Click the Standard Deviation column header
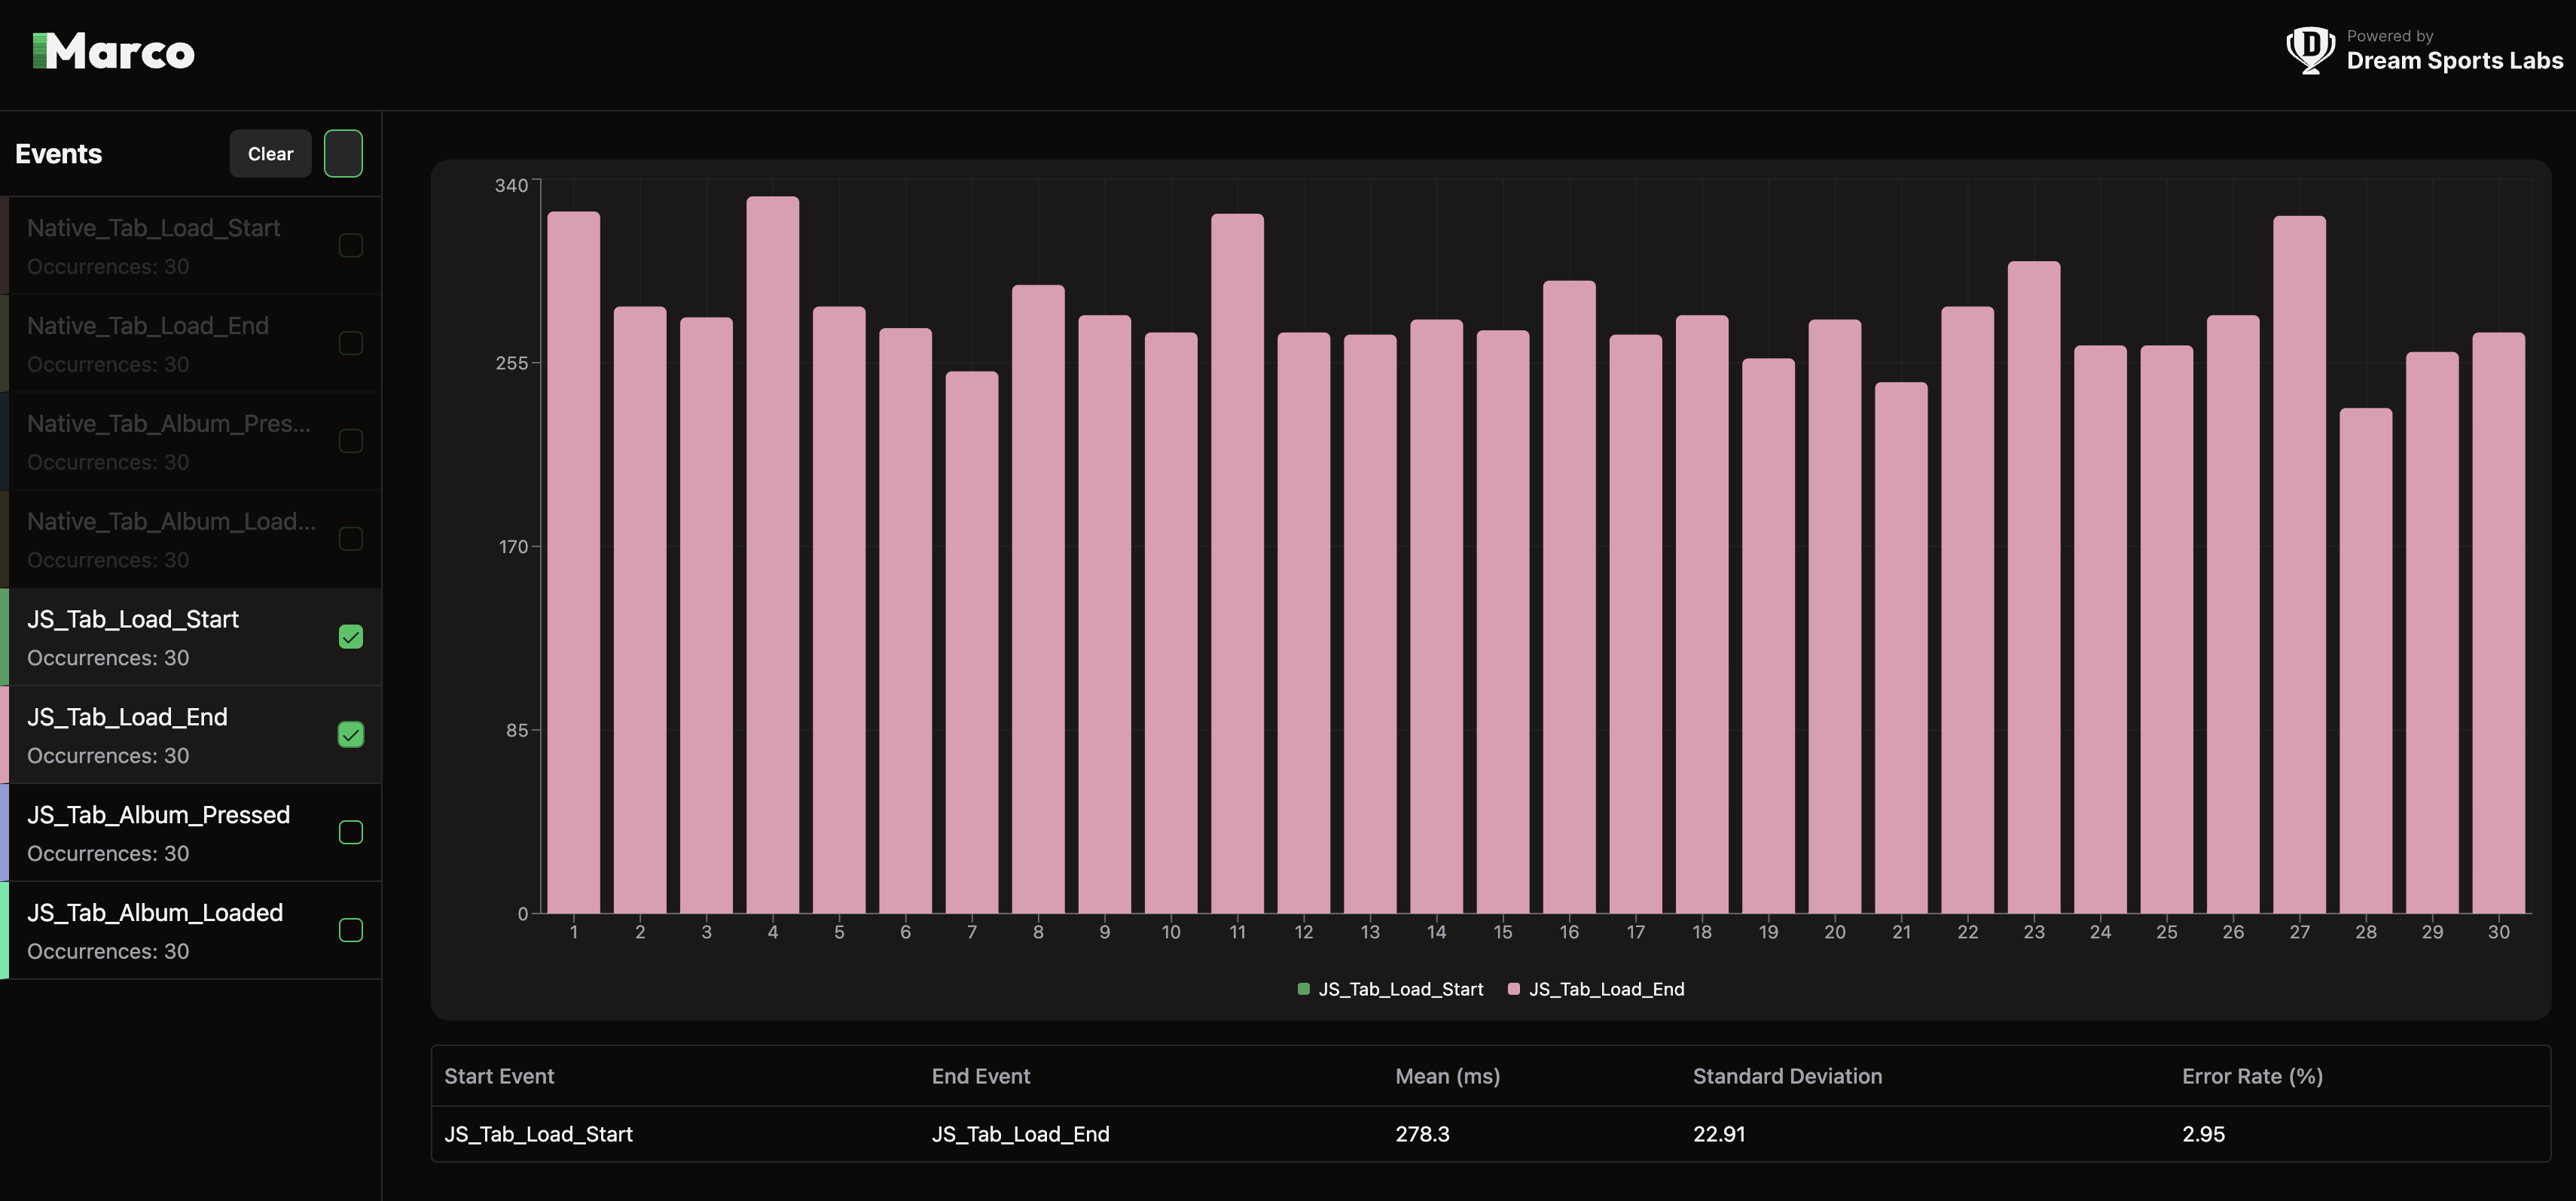 pos(1787,1076)
